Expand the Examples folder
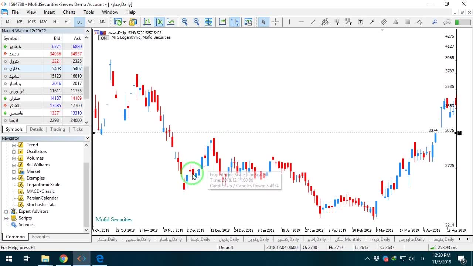473x266 pixels. tap(14, 178)
